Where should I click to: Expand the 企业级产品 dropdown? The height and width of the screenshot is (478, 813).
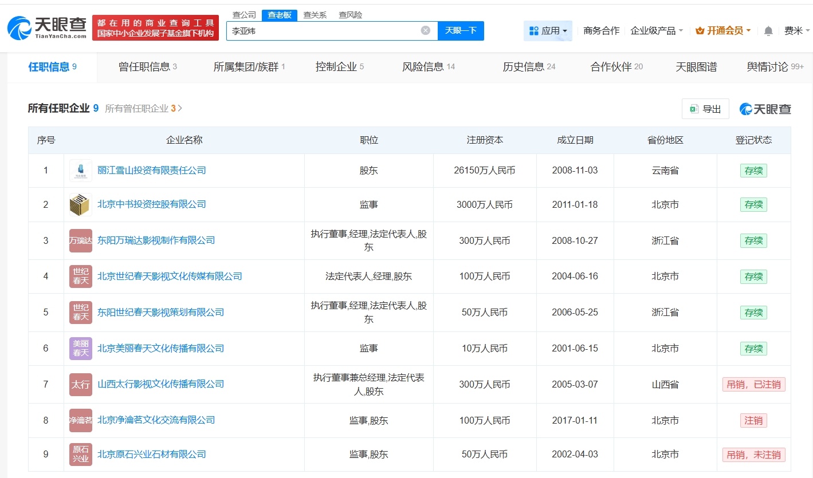click(657, 31)
